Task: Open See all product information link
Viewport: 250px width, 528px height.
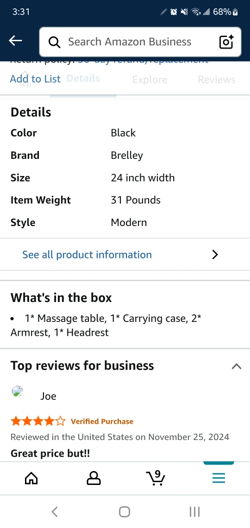Action: click(x=87, y=255)
